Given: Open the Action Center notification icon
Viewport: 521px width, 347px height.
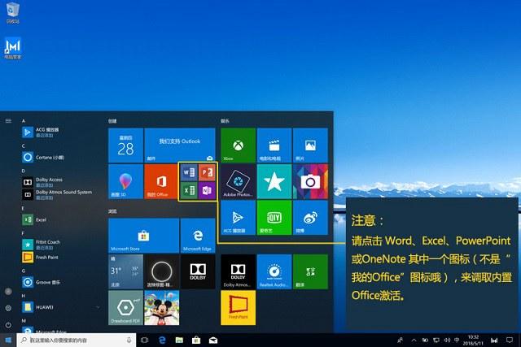Looking at the screenshot, I should [510, 340].
